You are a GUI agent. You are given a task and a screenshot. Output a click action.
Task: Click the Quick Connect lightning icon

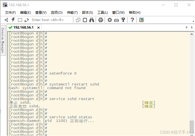[x=13, y=20]
